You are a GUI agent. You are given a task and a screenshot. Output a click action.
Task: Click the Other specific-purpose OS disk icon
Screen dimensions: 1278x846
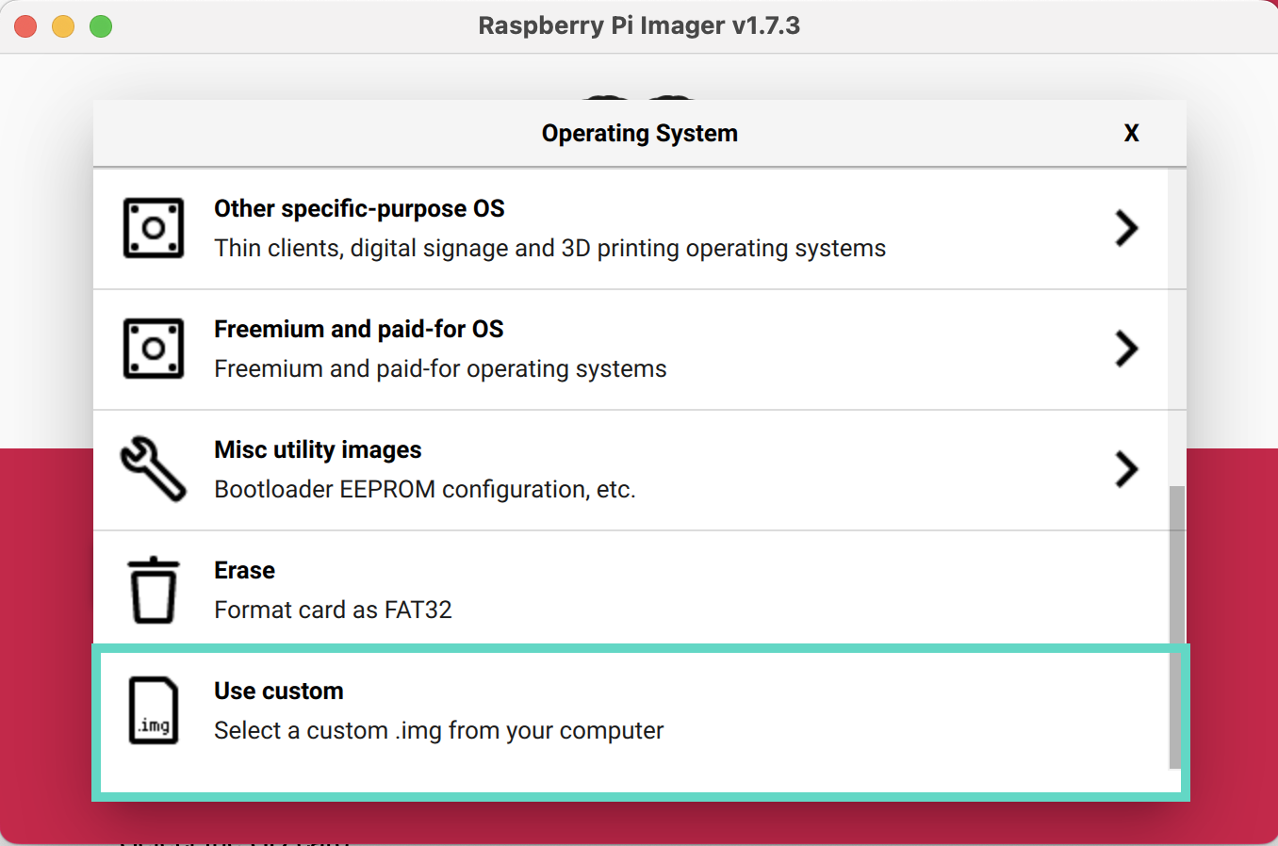(154, 228)
